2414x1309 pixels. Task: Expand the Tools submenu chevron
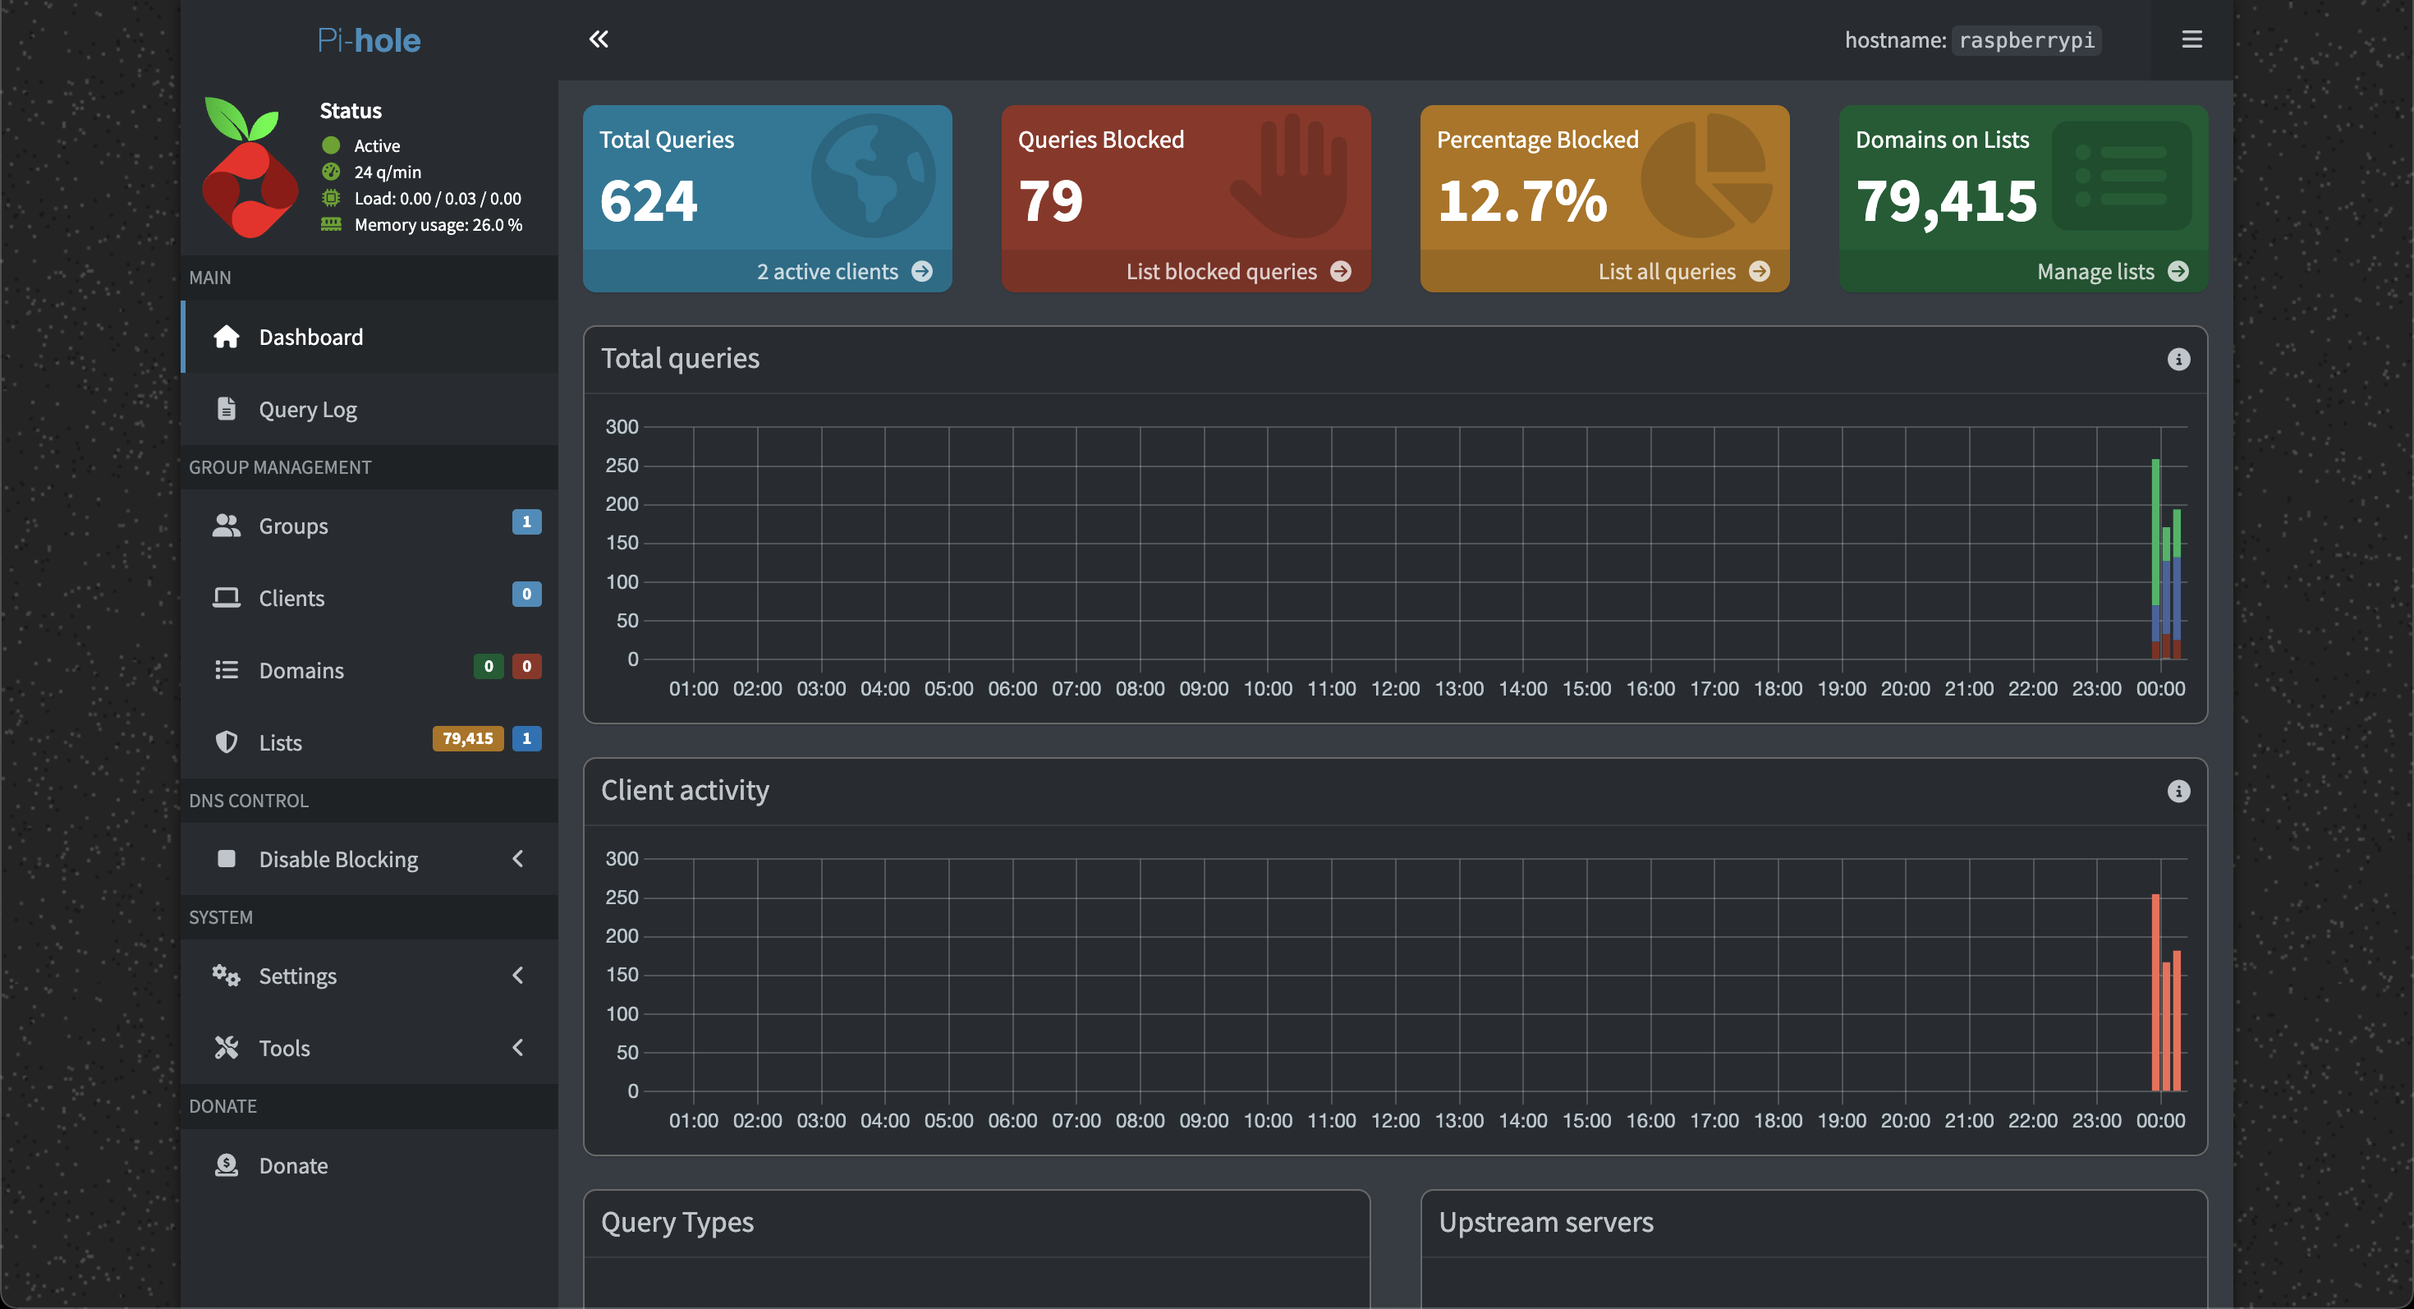click(x=517, y=1048)
